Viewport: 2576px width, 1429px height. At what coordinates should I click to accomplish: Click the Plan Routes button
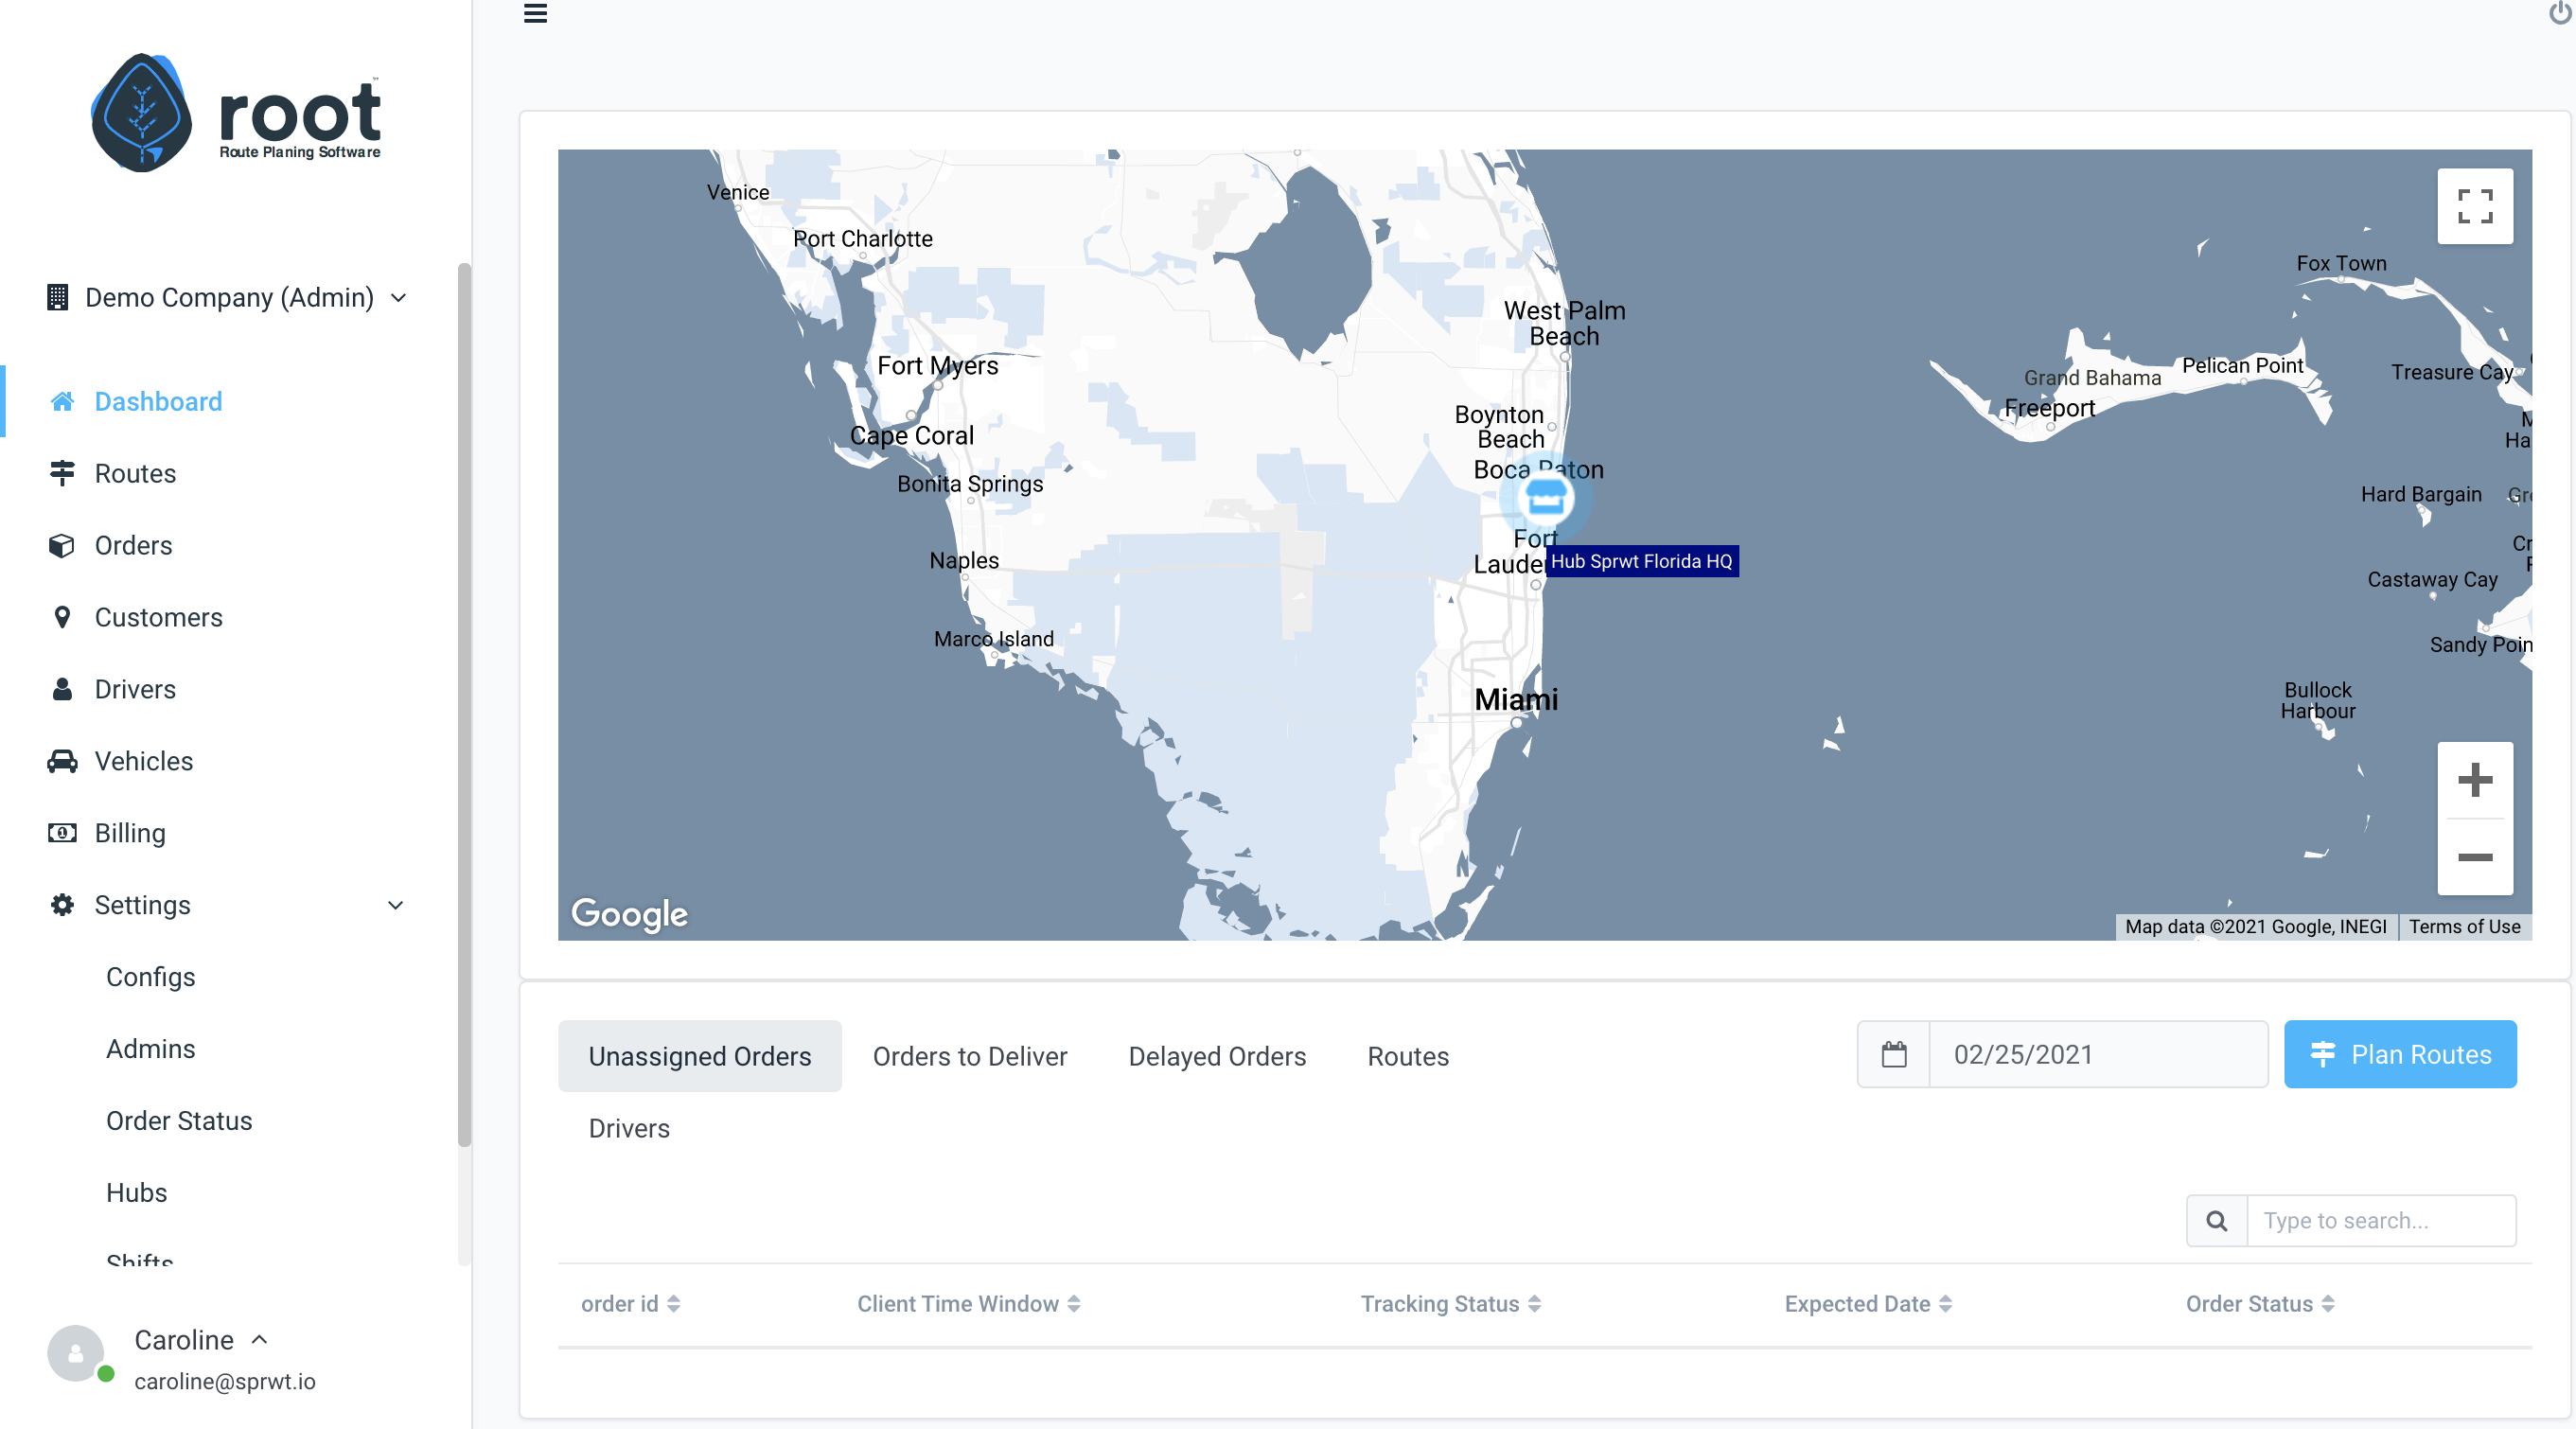tap(2399, 1054)
